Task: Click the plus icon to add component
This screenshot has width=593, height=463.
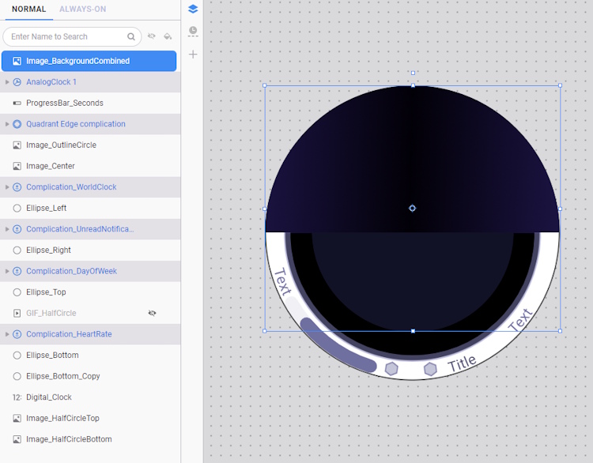Action: pos(193,55)
